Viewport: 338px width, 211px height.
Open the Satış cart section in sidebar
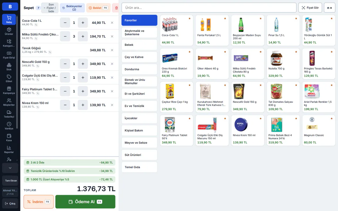pos(9,19)
